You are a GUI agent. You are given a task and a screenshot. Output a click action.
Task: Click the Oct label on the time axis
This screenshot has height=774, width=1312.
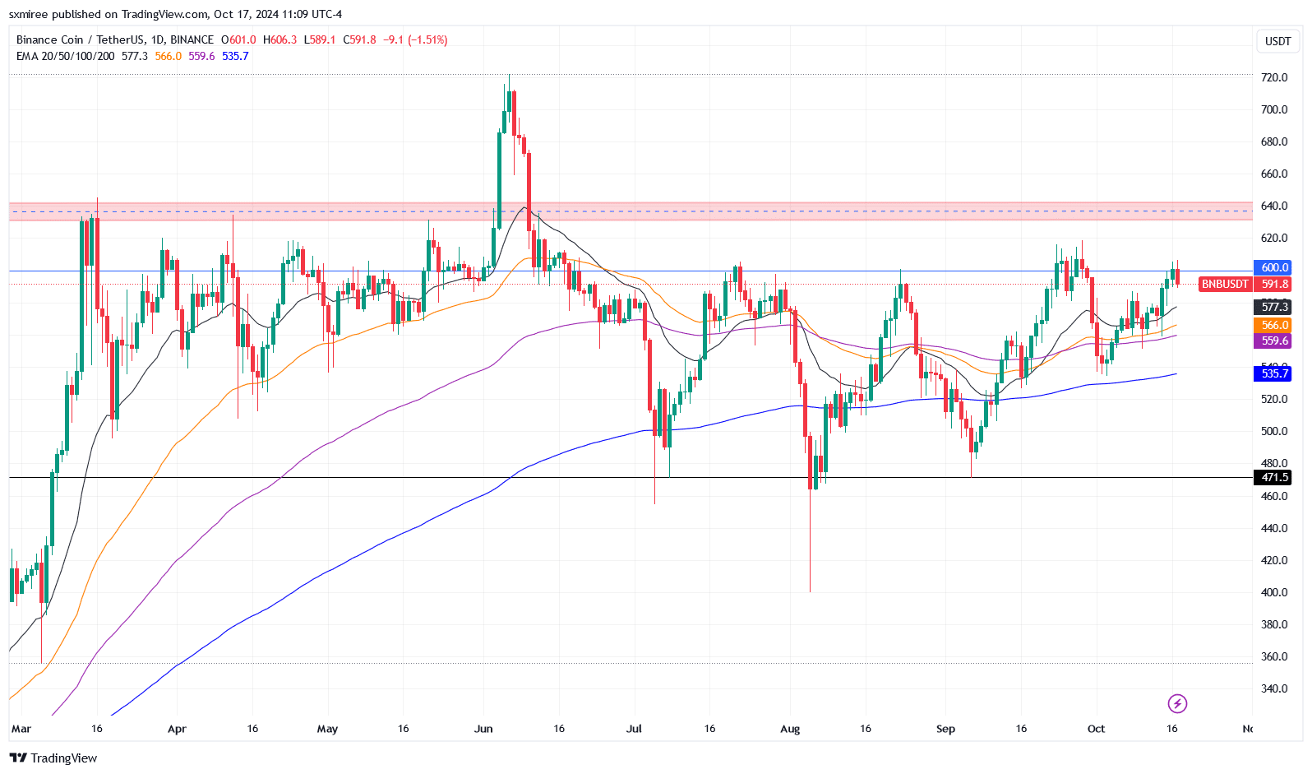coord(1096,729)
